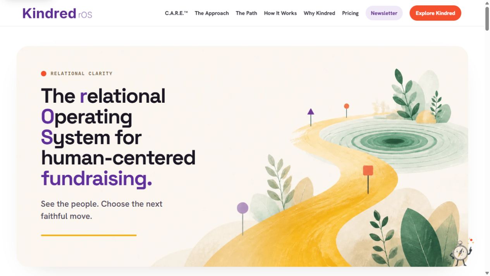Screen dimensions: 490x276
Task: Click the Explore Kindred button
Action: pos(435,13)
